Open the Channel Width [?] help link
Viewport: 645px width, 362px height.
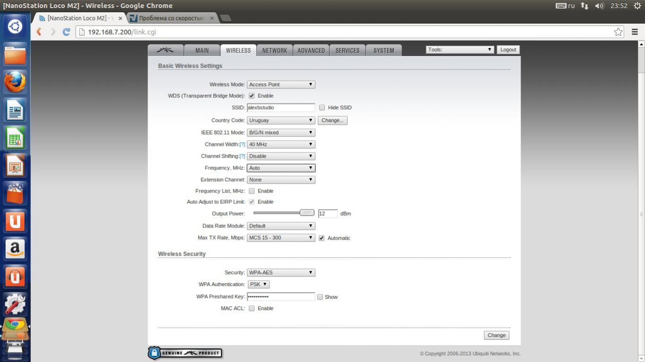[243, 144]
